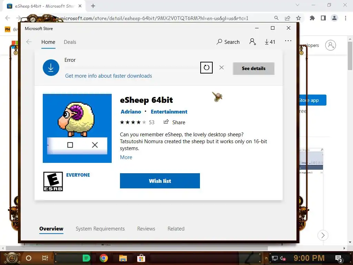Image resolution: width=353 pixels, height=265 pixels.
Task: Switch to Deals tab in Store
Action: (x=70, y=42)
